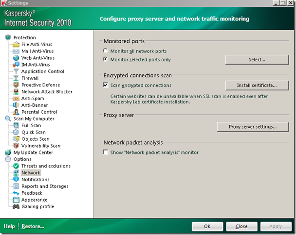The width and height of the screenshot is (296, 235).
Task: Click the Gaming profile gamepad icon
Action: tap(16, 206)
